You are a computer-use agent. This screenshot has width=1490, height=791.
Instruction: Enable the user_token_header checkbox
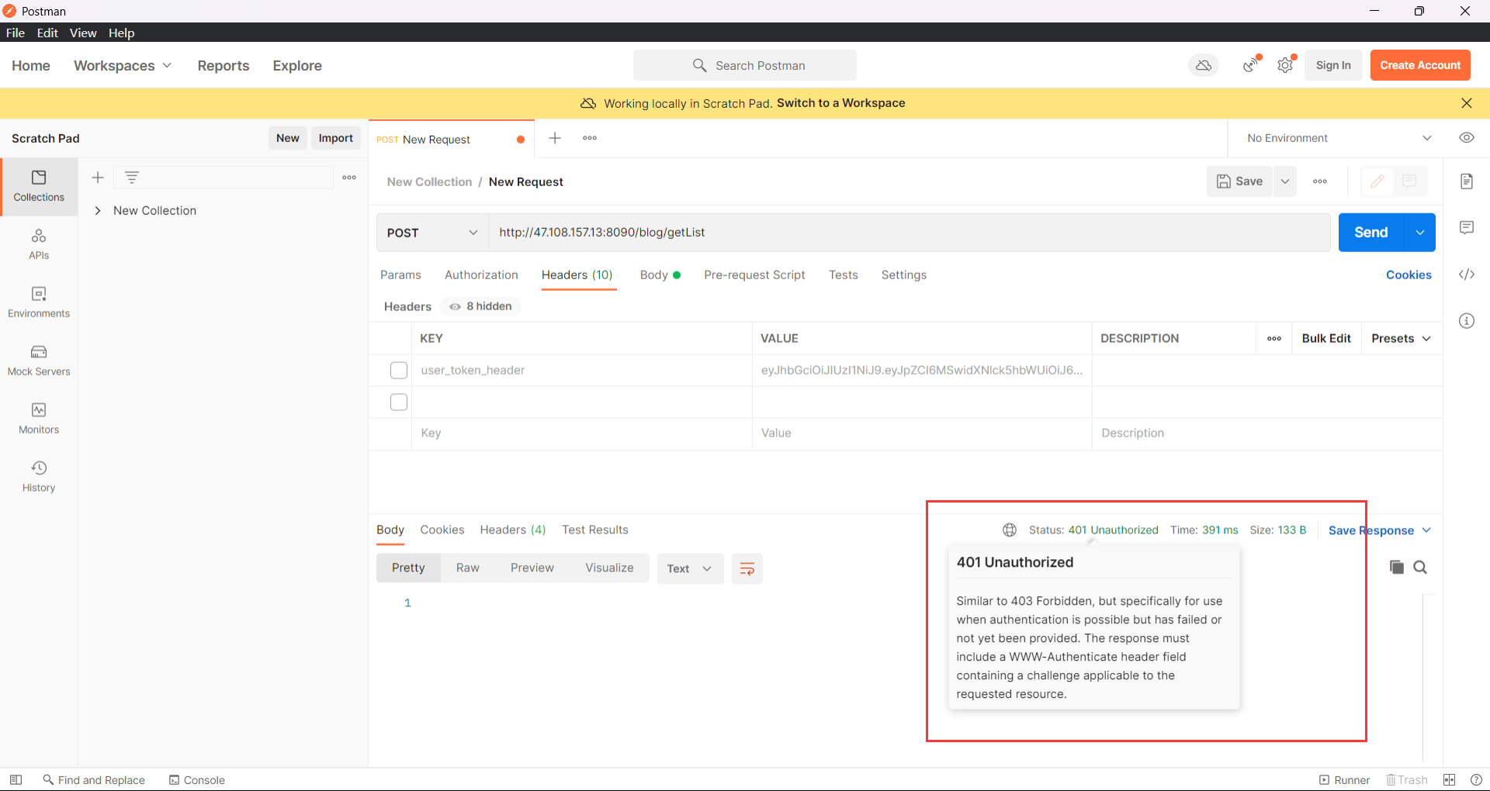(x=399, y=371)
